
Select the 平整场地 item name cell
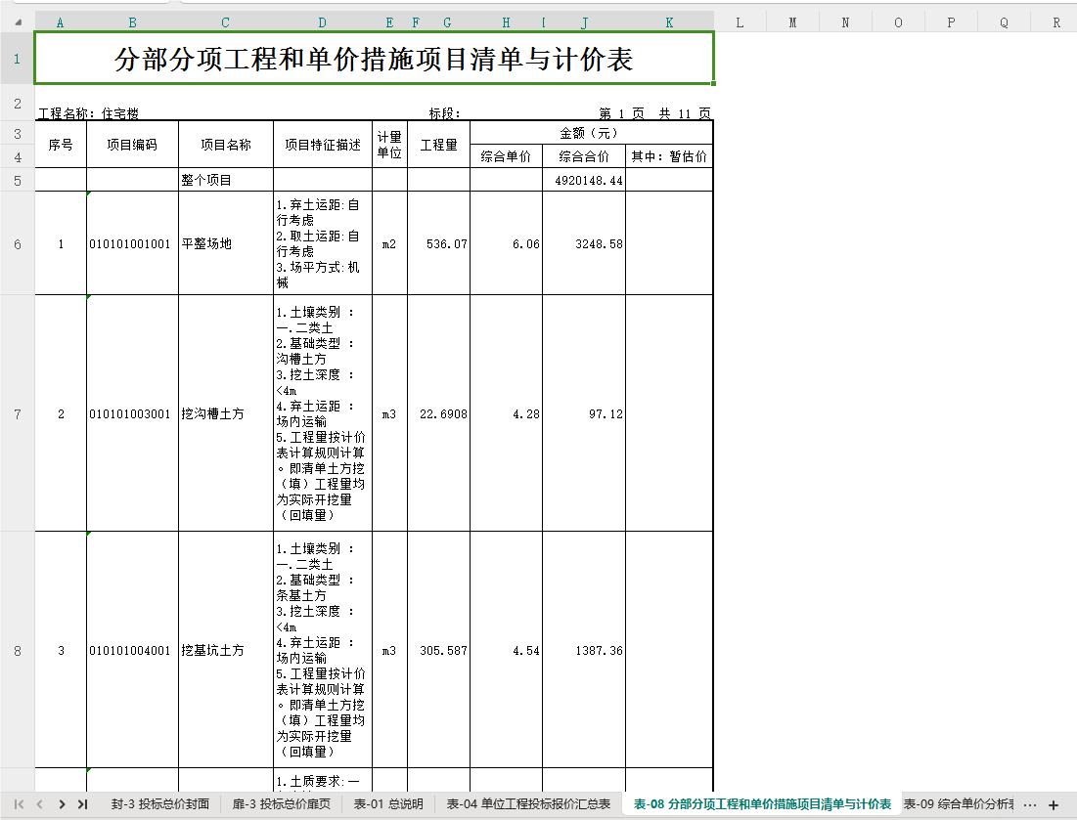coord(226,243)
